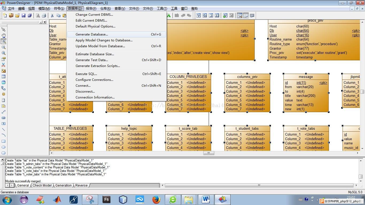
Task: Open the Windows Start button
Action: (x=7, y=199)
